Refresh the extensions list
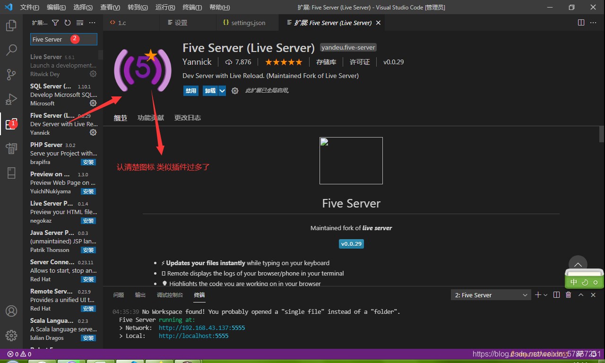This screenshot has width=605, height=363. point(68,23)
